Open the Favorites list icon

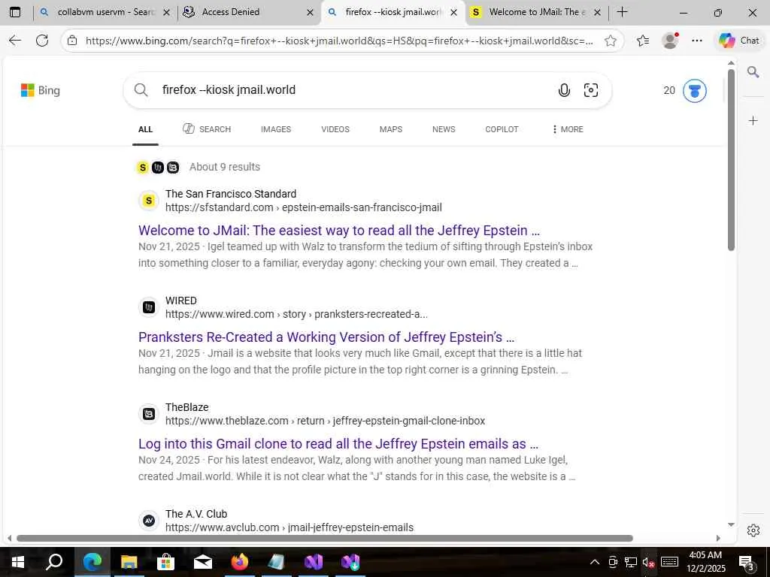tap(643, 41)
